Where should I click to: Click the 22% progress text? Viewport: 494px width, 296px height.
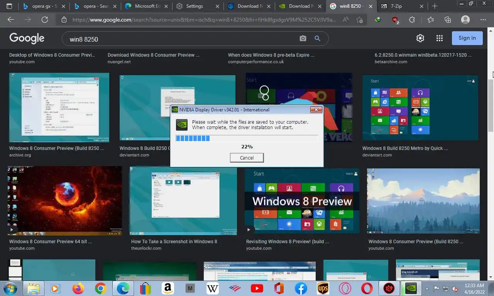coord(247,147)
